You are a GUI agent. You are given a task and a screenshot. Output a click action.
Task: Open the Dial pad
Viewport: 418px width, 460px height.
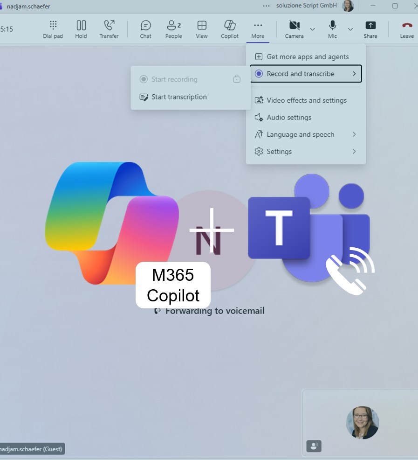point(53,29)
